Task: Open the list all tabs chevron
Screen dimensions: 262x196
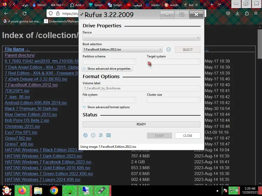Action: click(220, 5)
